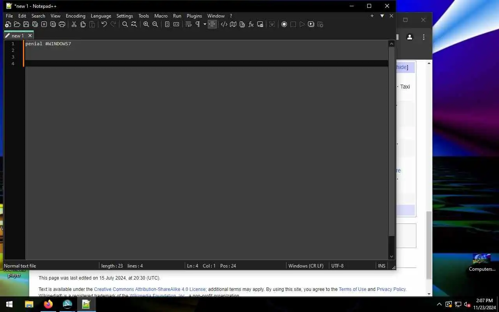Viewport: 499px width, 312px height.
Task: Click 'Windows (CR LF)' in the status bar
Action: pos(306,266)
